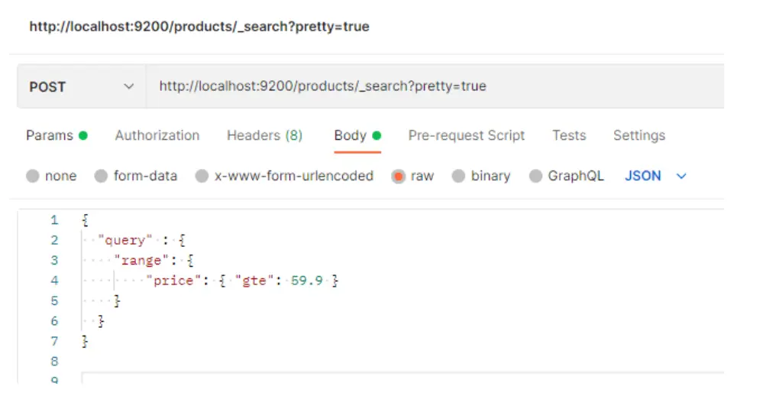Switch to the Params tab
This screenshot has height=396, width=776.
[x=50, y=135]
